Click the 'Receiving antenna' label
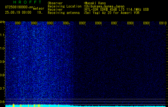Viewport: 168px width, 107px height. pos(64,13)
